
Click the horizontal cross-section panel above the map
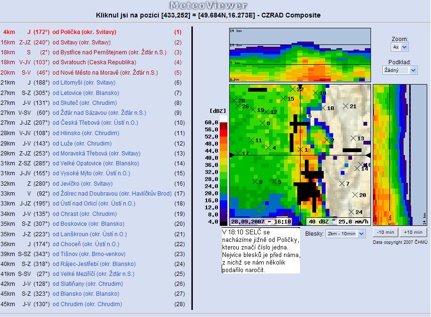click(x=300, y=55)
